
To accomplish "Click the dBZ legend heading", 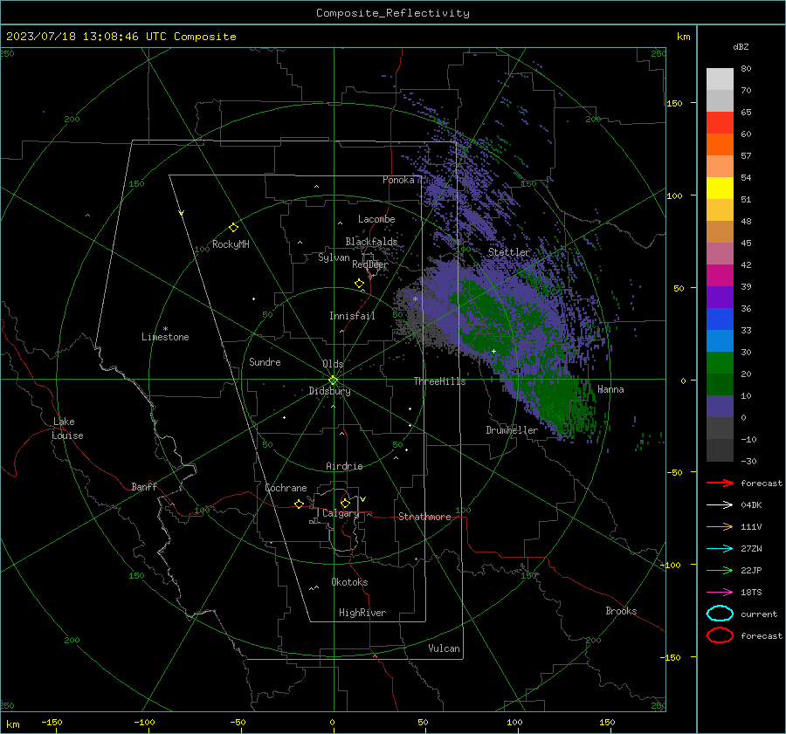I will 741,46.
